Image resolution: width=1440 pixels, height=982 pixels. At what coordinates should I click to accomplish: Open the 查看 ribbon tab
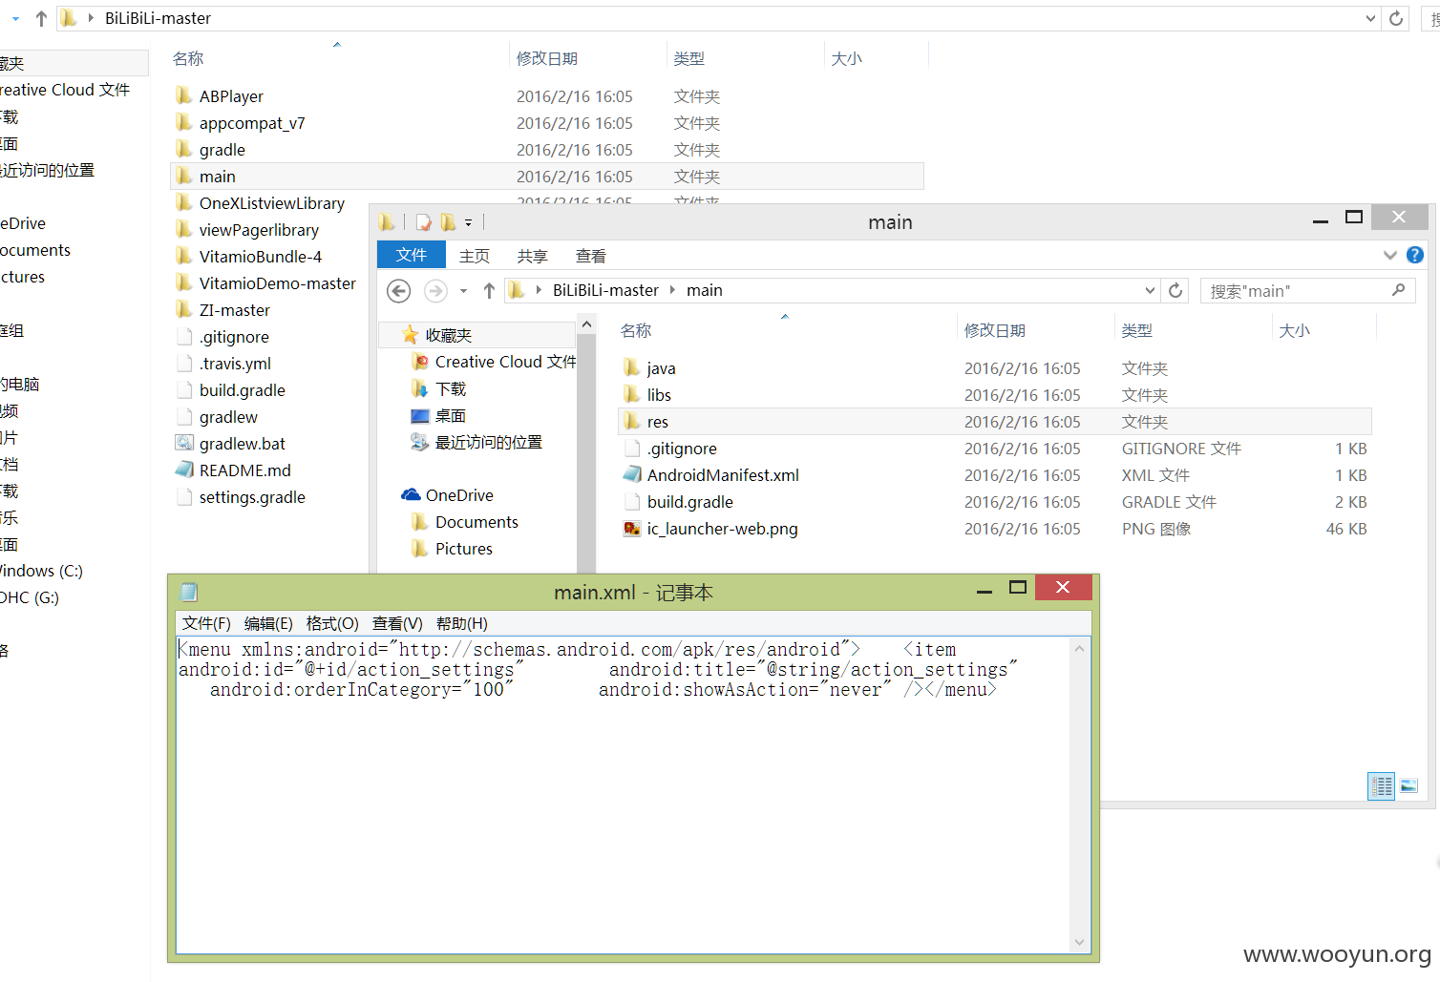click(591, 256)
